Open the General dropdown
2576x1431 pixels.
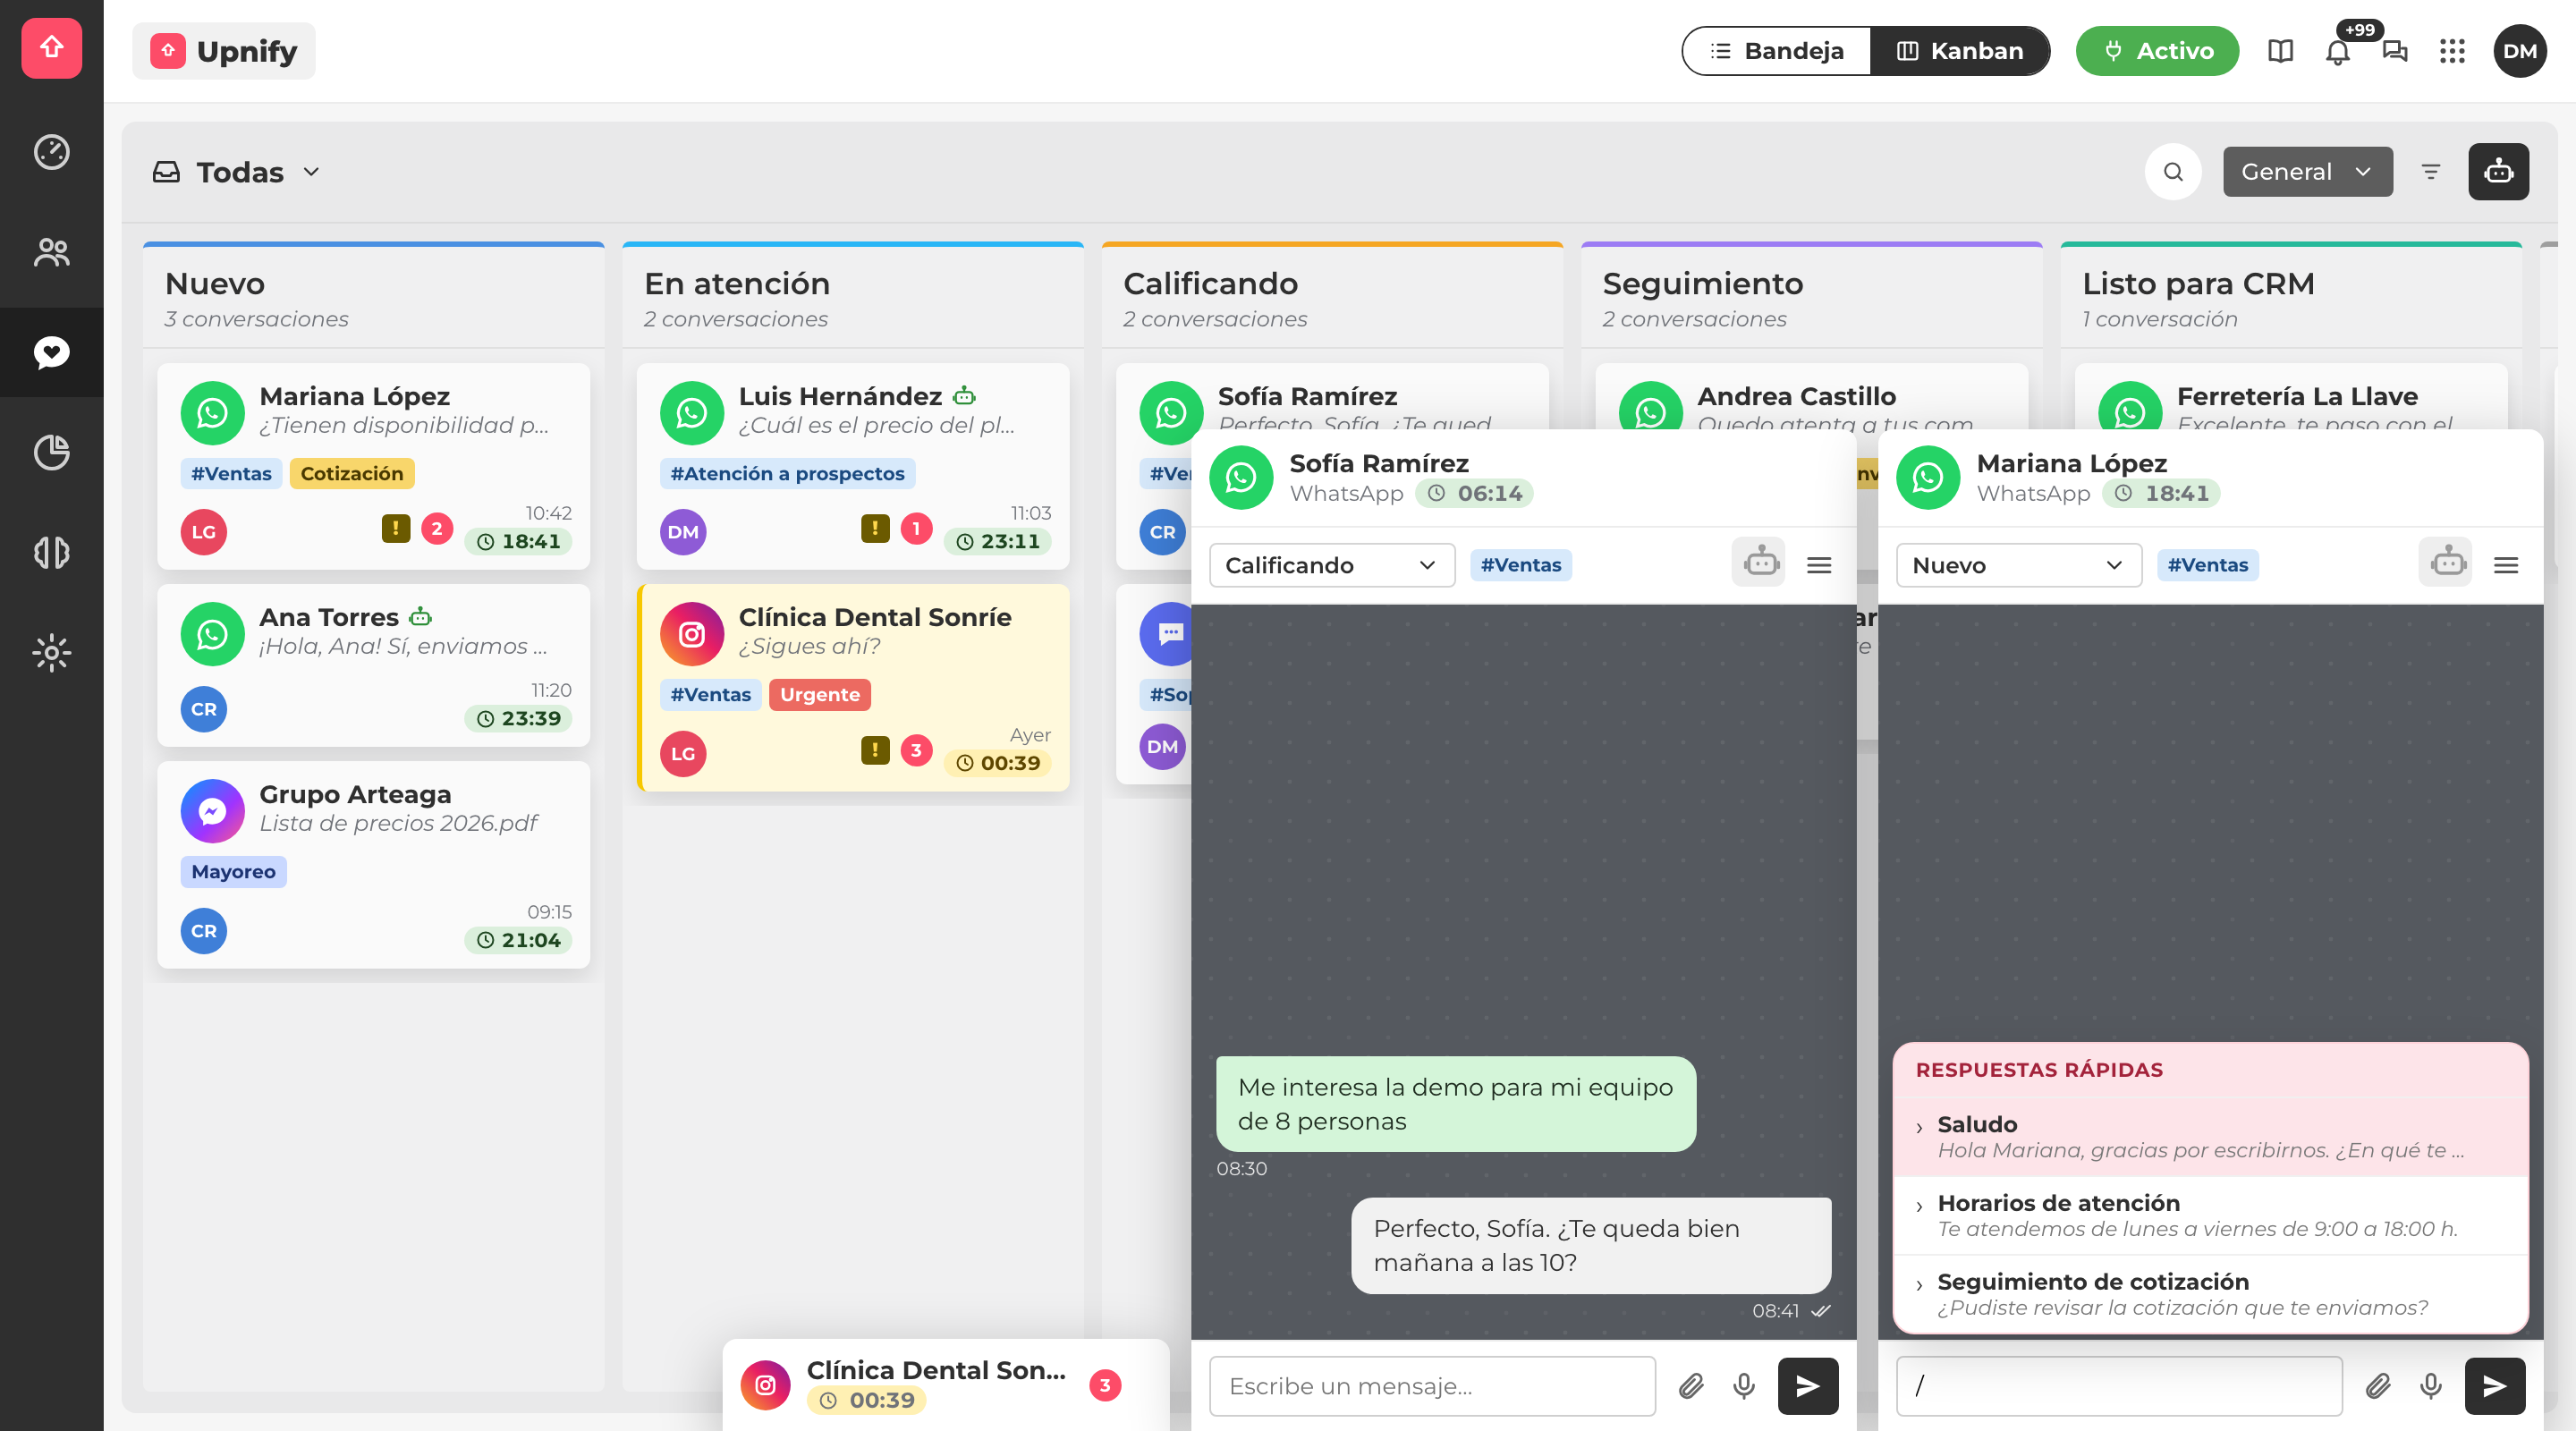(2308, 172)
